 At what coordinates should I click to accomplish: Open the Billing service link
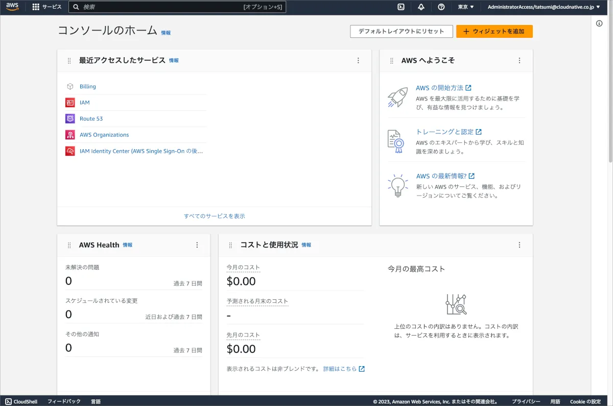(x=87, y=86)
